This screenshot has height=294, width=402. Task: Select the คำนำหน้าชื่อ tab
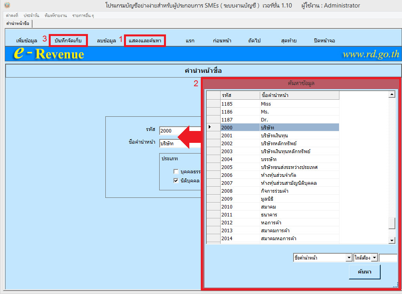[18, 24]
